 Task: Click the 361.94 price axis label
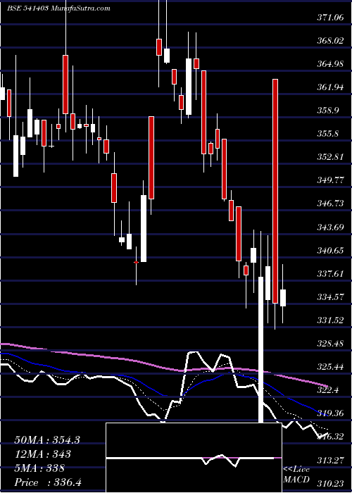(330, 87)
